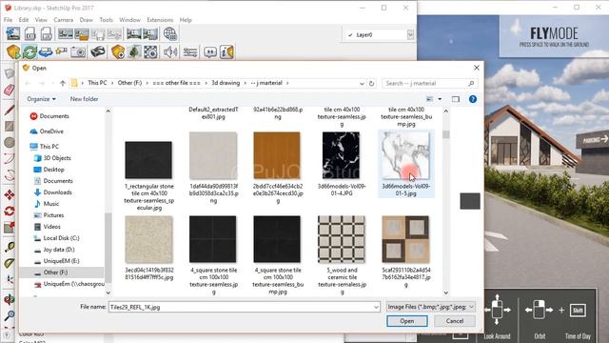Open the Tools menu
609x343 pixels.
[x=106, y=20]
